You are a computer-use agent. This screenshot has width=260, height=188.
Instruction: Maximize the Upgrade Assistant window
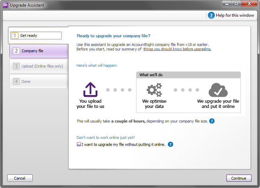pos(236,3)
